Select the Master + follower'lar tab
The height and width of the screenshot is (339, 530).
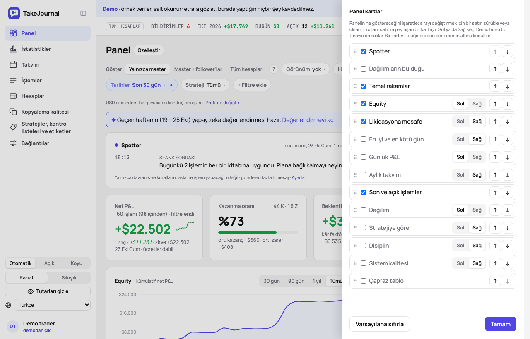click(x=198, y=69)
